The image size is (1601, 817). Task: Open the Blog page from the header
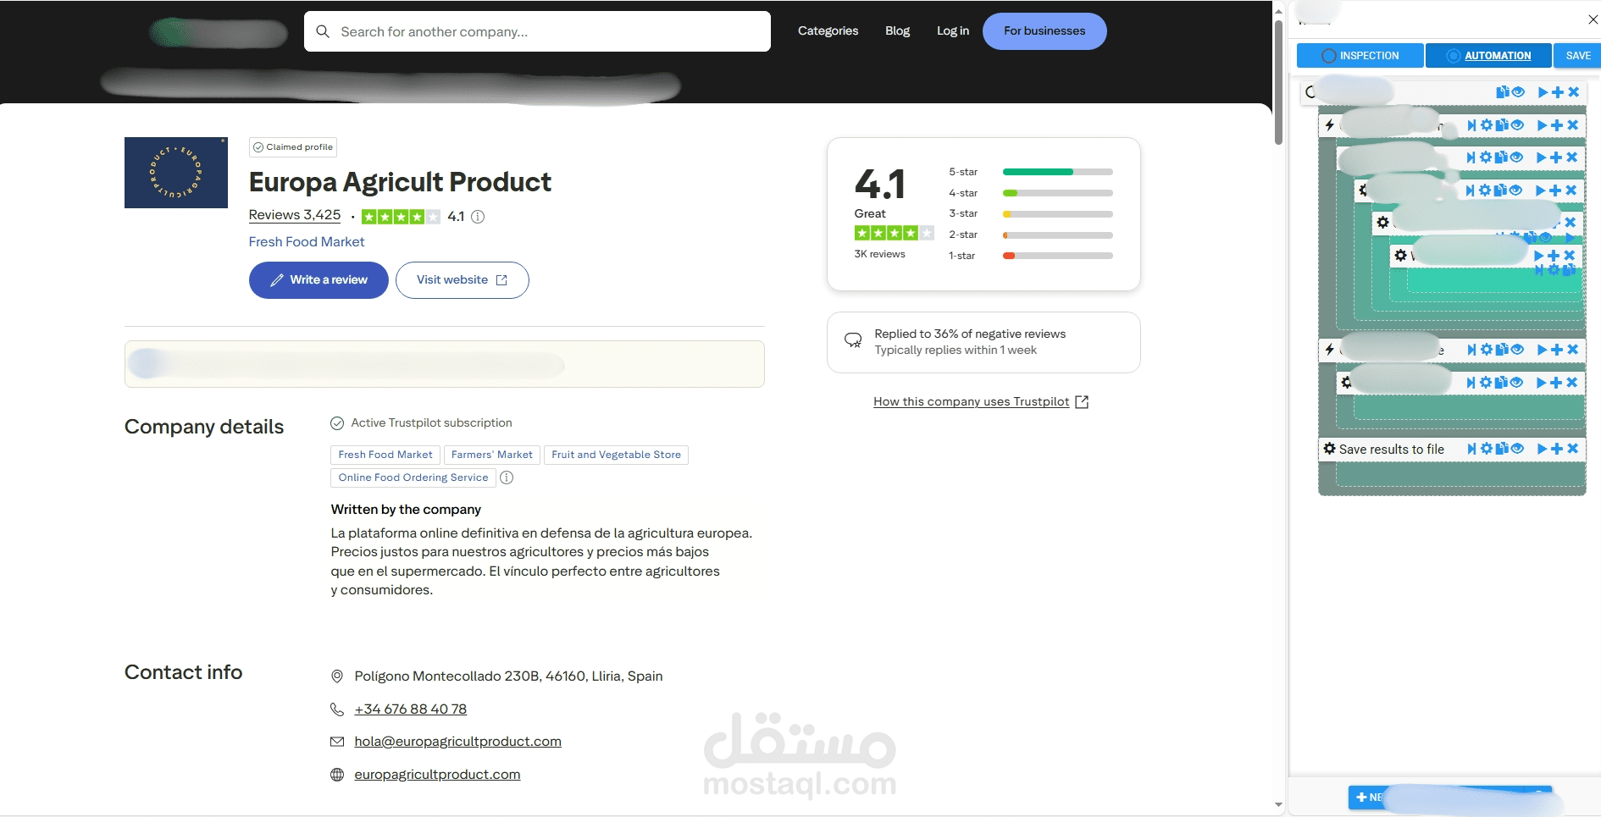[897, 31]
